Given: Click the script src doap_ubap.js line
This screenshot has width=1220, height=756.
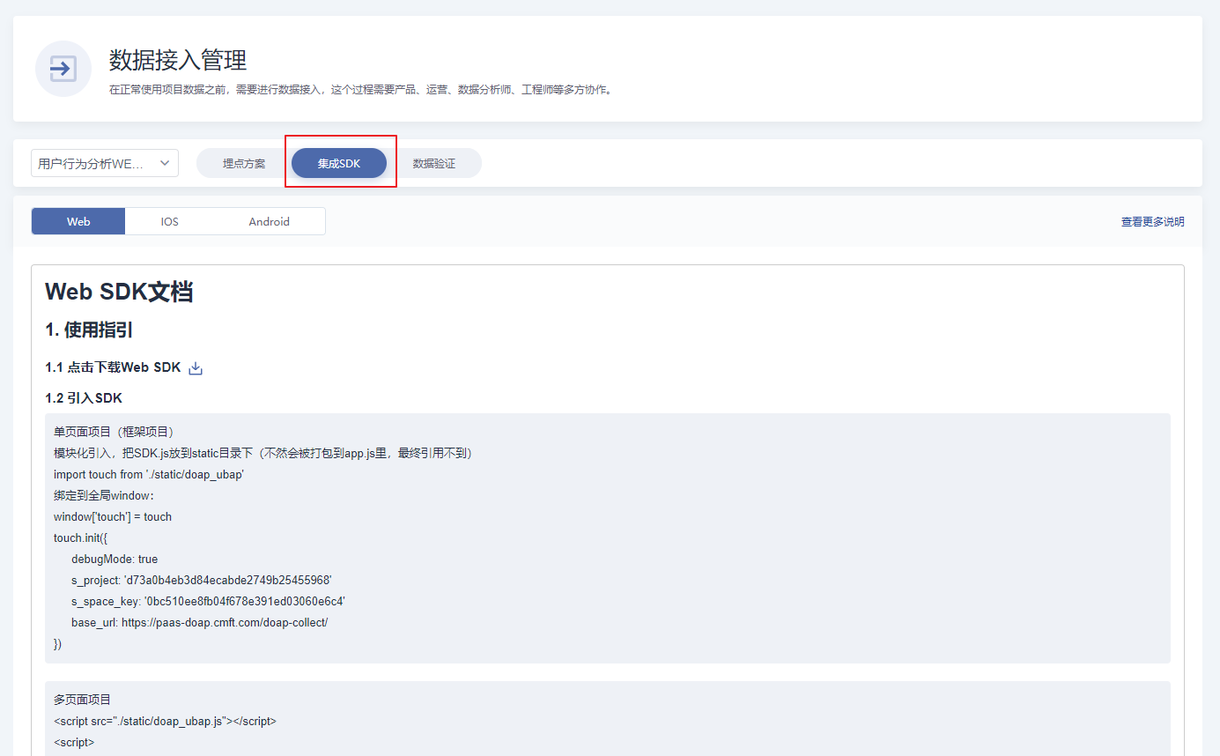Looking at the screenshot, I should 165,721.
